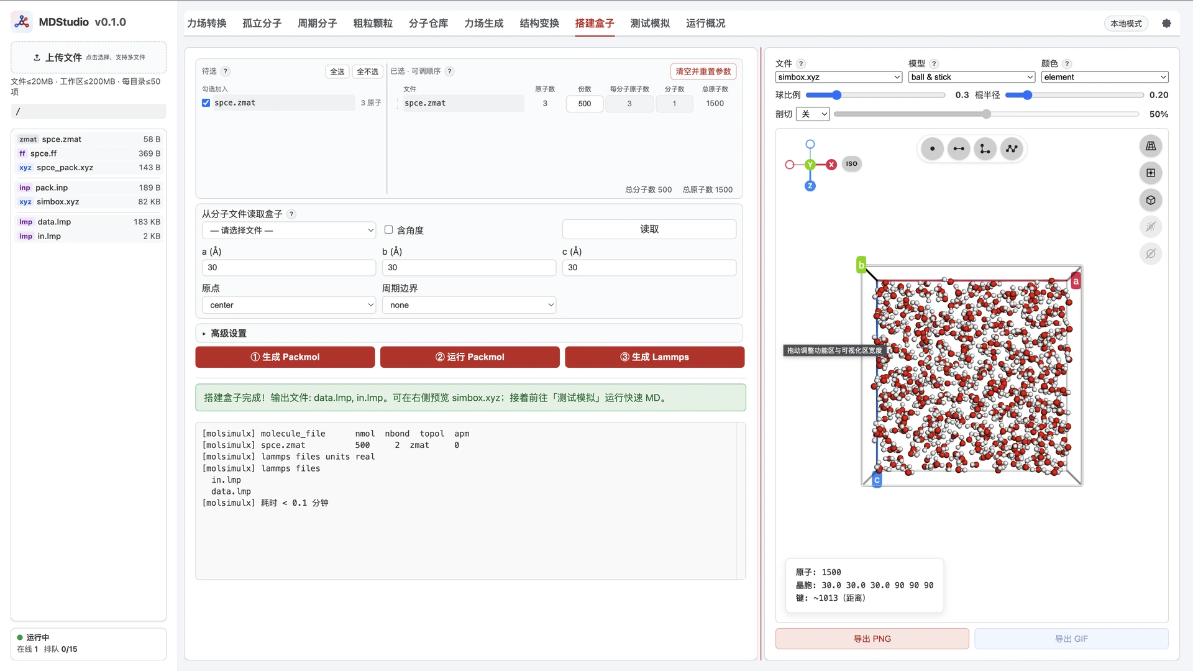
Task: Click the hollow blue top axis circle
Action: point(810,144)
